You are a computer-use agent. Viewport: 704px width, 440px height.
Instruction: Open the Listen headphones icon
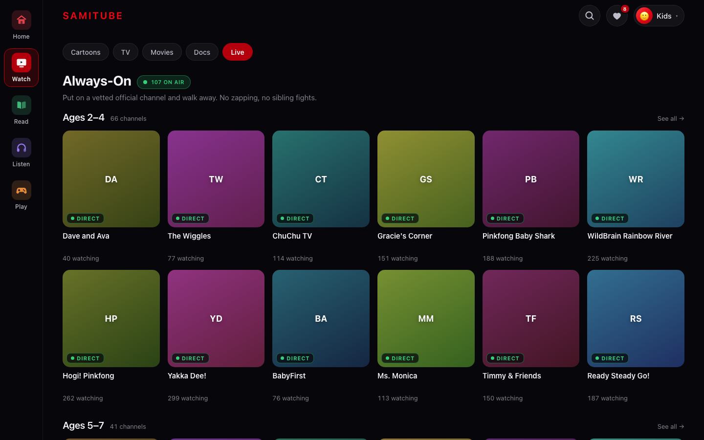click(21, 148)
